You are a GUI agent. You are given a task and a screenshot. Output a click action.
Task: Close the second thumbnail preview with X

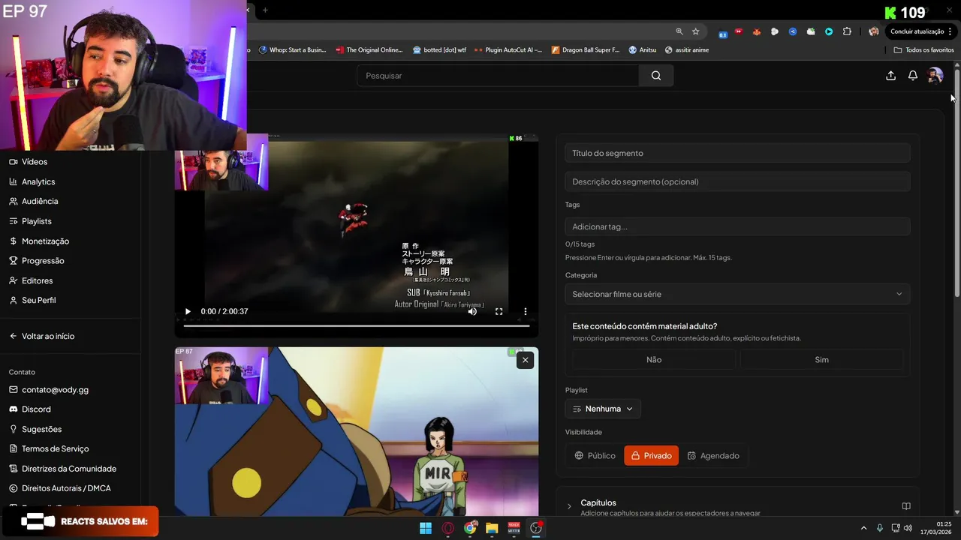click(x=525, y=360)
